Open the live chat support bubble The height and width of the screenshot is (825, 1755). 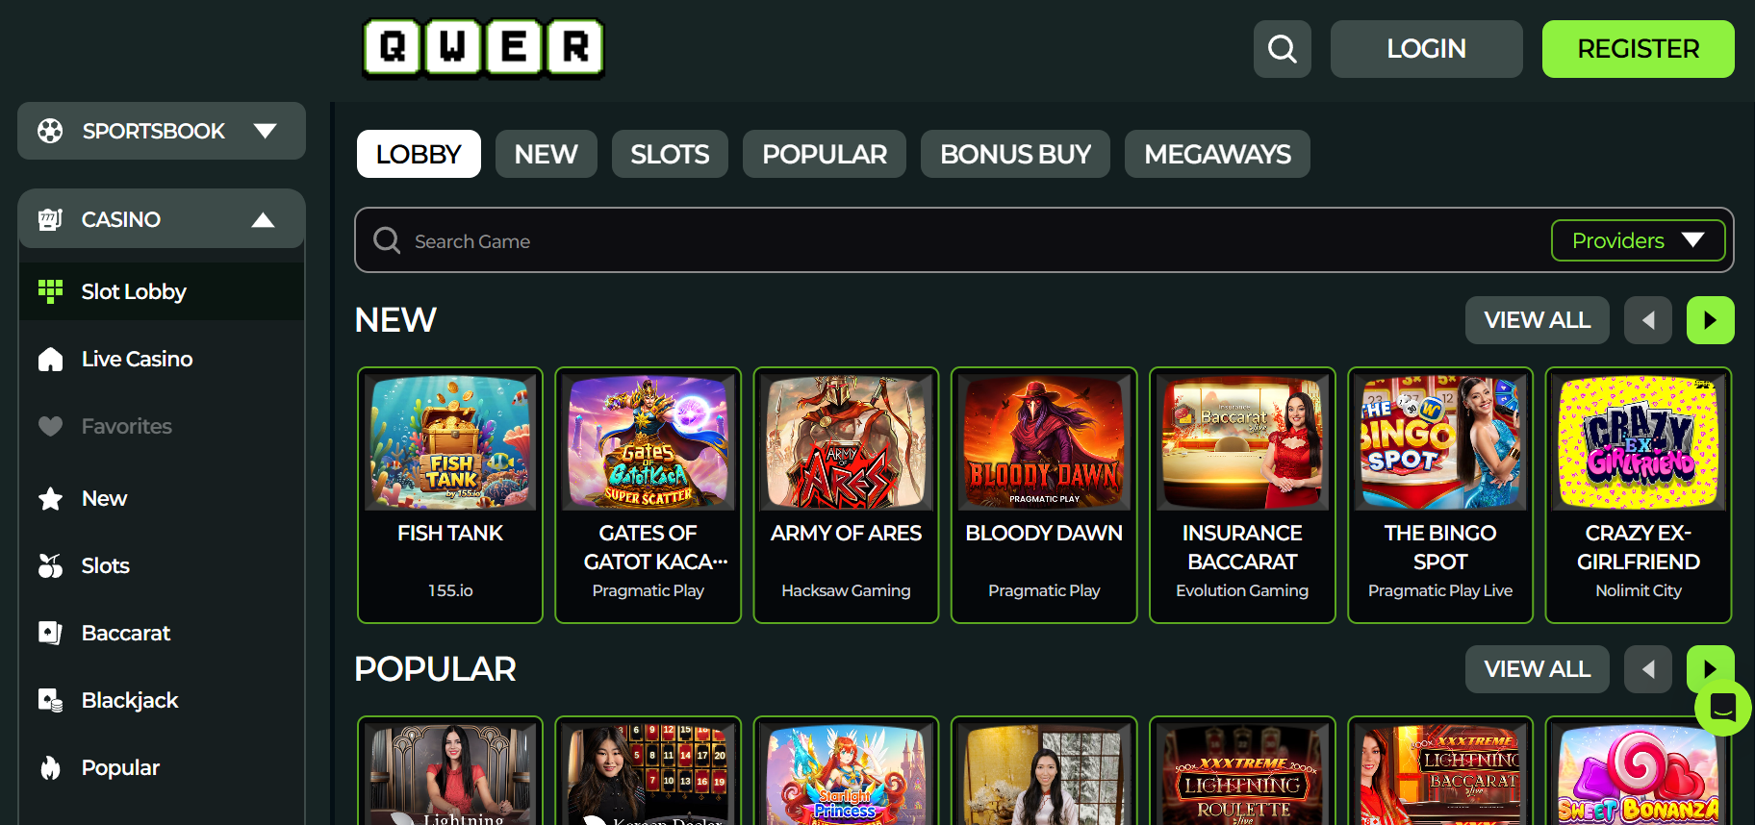(1722, 709)
